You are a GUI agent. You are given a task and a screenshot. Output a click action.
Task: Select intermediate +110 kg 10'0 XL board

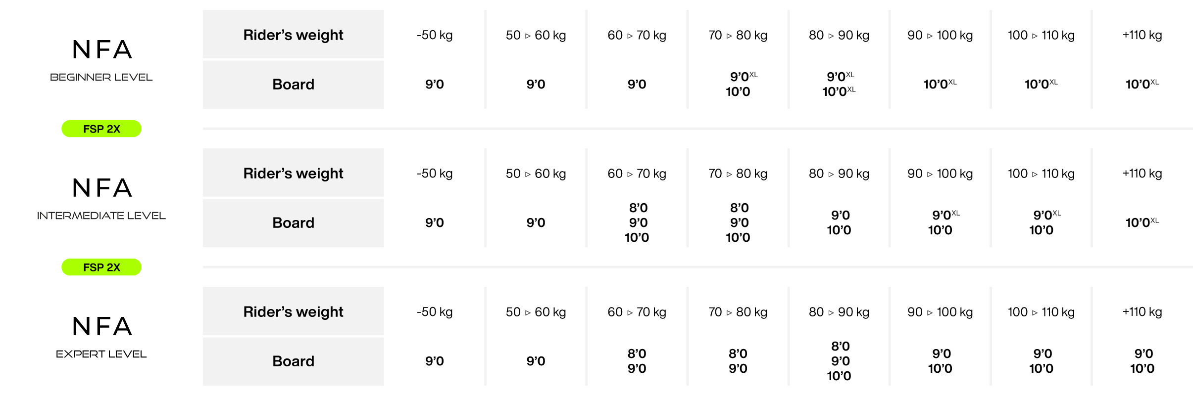pyautogui.click(x=1142, y=222)
